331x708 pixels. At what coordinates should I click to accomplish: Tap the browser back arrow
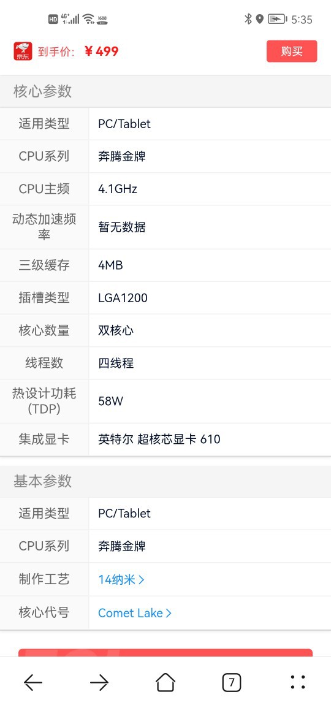pyautogui.click(x=33, y=682)
